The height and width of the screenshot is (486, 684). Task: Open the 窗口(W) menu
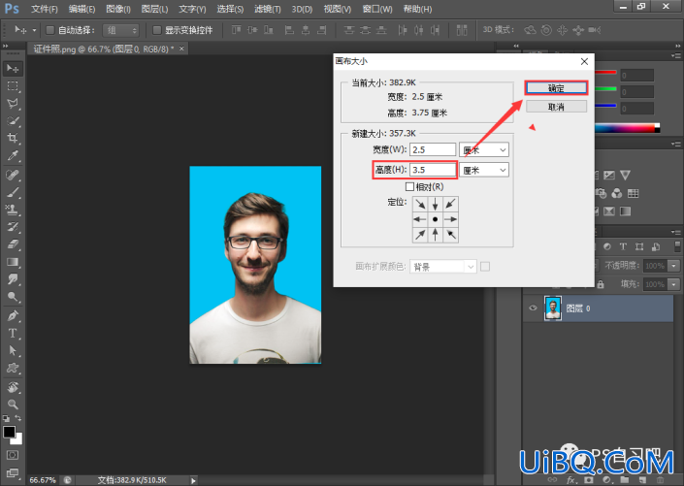[x=377, y=9]
